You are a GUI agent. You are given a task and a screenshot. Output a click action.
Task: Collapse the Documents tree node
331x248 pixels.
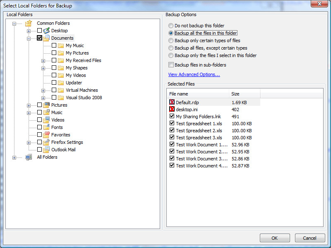(x=29, y=38)
